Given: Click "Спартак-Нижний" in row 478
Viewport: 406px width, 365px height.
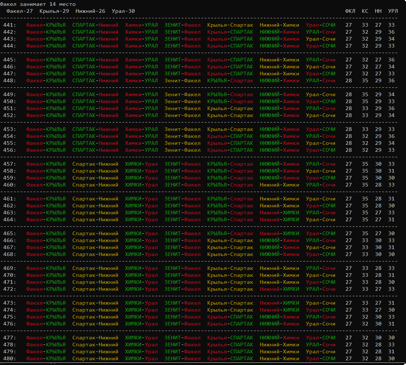Looking at the screenshot, I should [95, 345].
